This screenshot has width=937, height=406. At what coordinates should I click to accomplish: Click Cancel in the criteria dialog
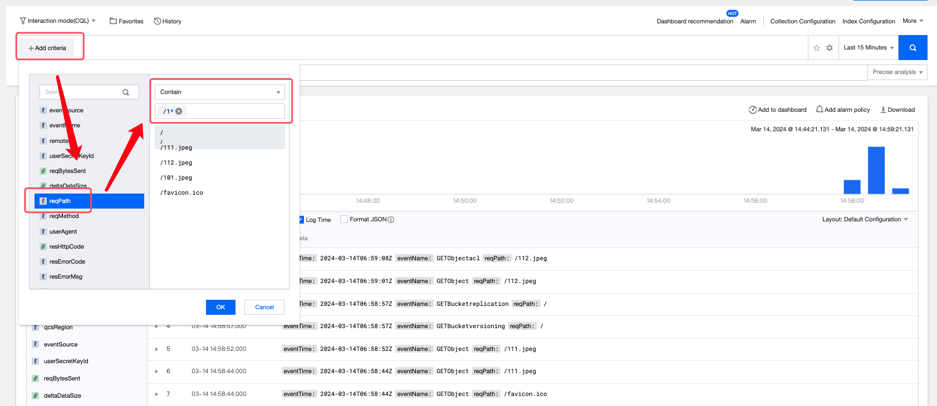pyautogui.click(x=264, y=307)
